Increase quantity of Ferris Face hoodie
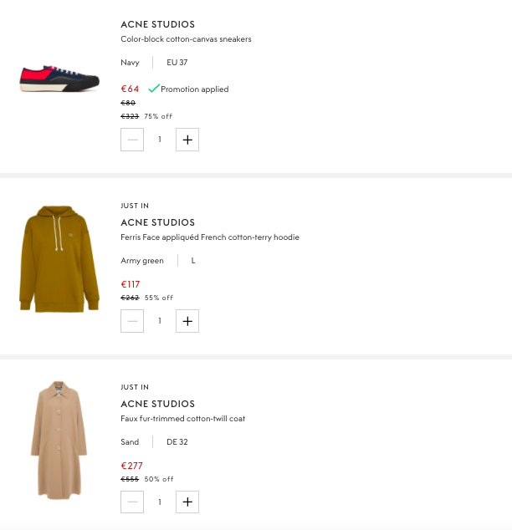The image size is (512, 530). coord(187,321)
